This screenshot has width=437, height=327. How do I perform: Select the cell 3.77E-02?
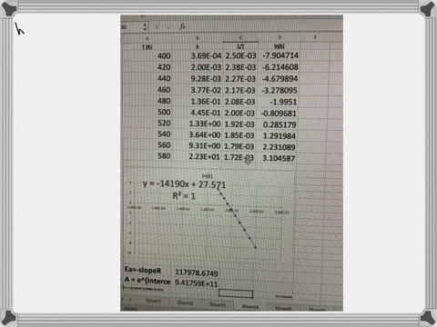[206, 90]
